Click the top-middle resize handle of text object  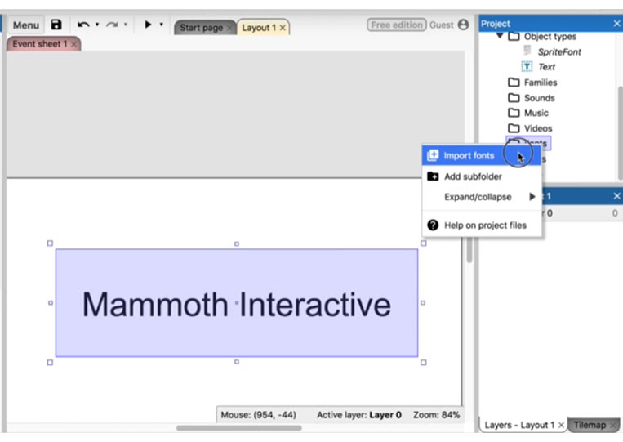coord(237,243)
